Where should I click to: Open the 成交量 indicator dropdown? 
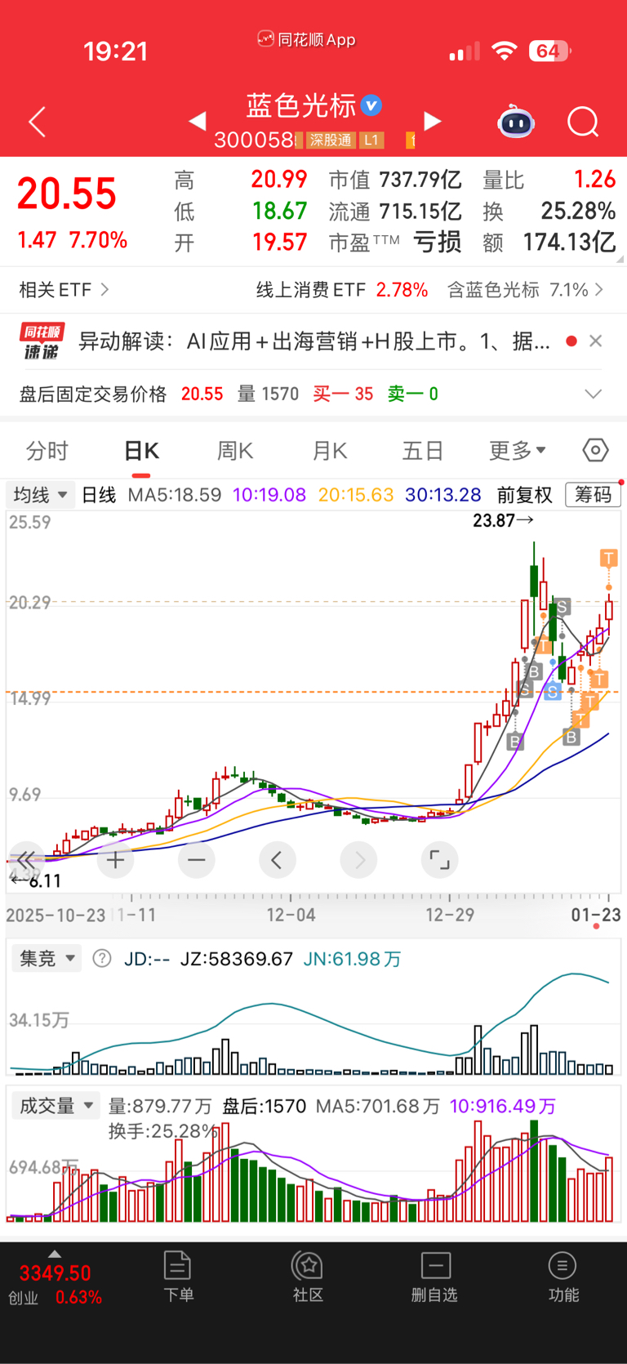tap(56, 1106)
